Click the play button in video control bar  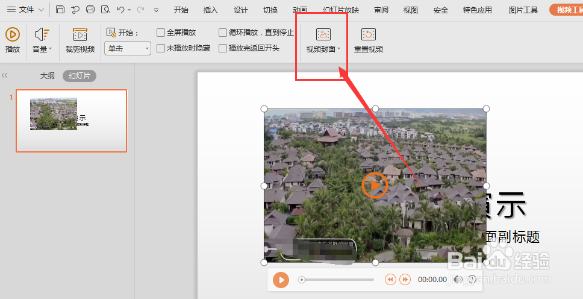click(281, 280)
